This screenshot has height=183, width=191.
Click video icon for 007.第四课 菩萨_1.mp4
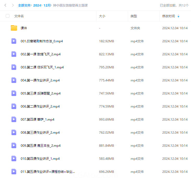(14, 119)
